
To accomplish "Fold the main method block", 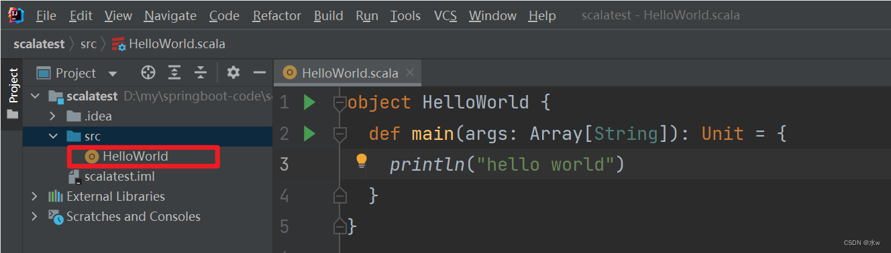I will [x=339, y=134].
